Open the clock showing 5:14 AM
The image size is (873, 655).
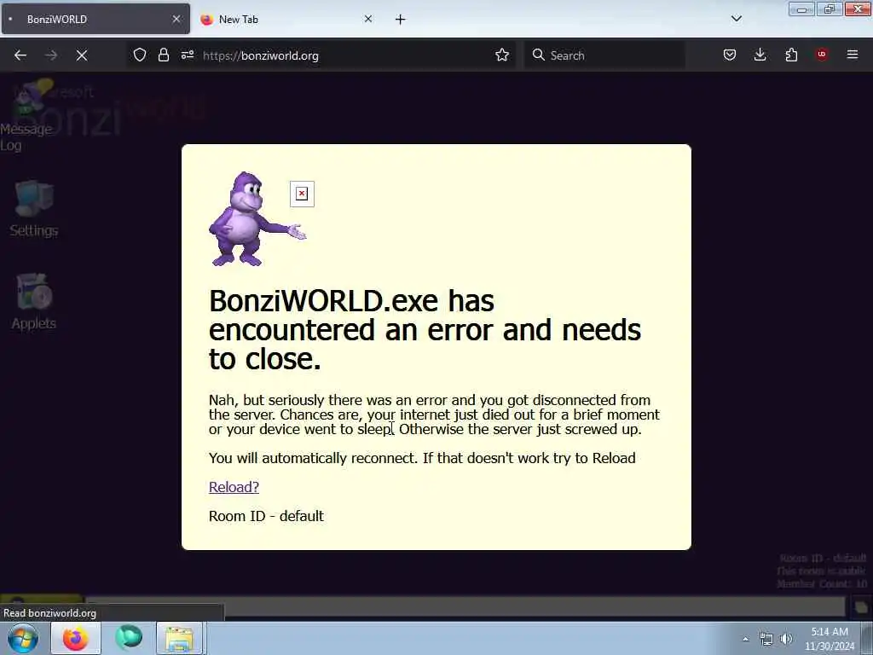click(x=830, y=639)
